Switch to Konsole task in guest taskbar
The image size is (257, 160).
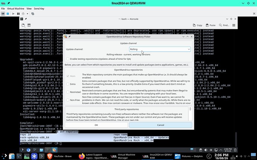point(48,150)
